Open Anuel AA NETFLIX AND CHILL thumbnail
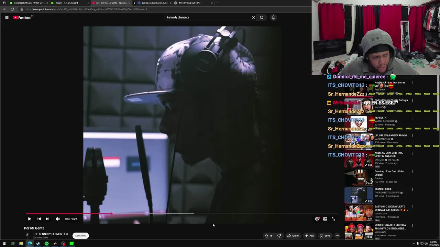The height and width of the screenshot is (247, 440). pyautogui.click(x=359, y=159)
